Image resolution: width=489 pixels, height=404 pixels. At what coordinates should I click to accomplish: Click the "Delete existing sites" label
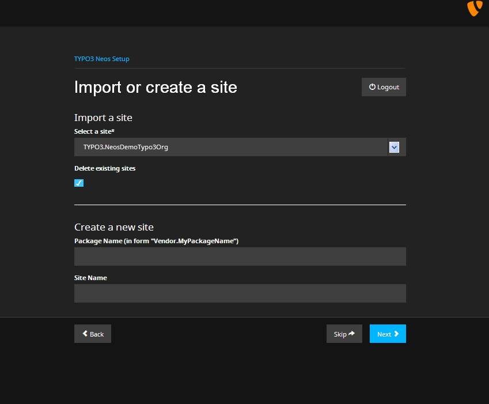[x=105, y=168]
